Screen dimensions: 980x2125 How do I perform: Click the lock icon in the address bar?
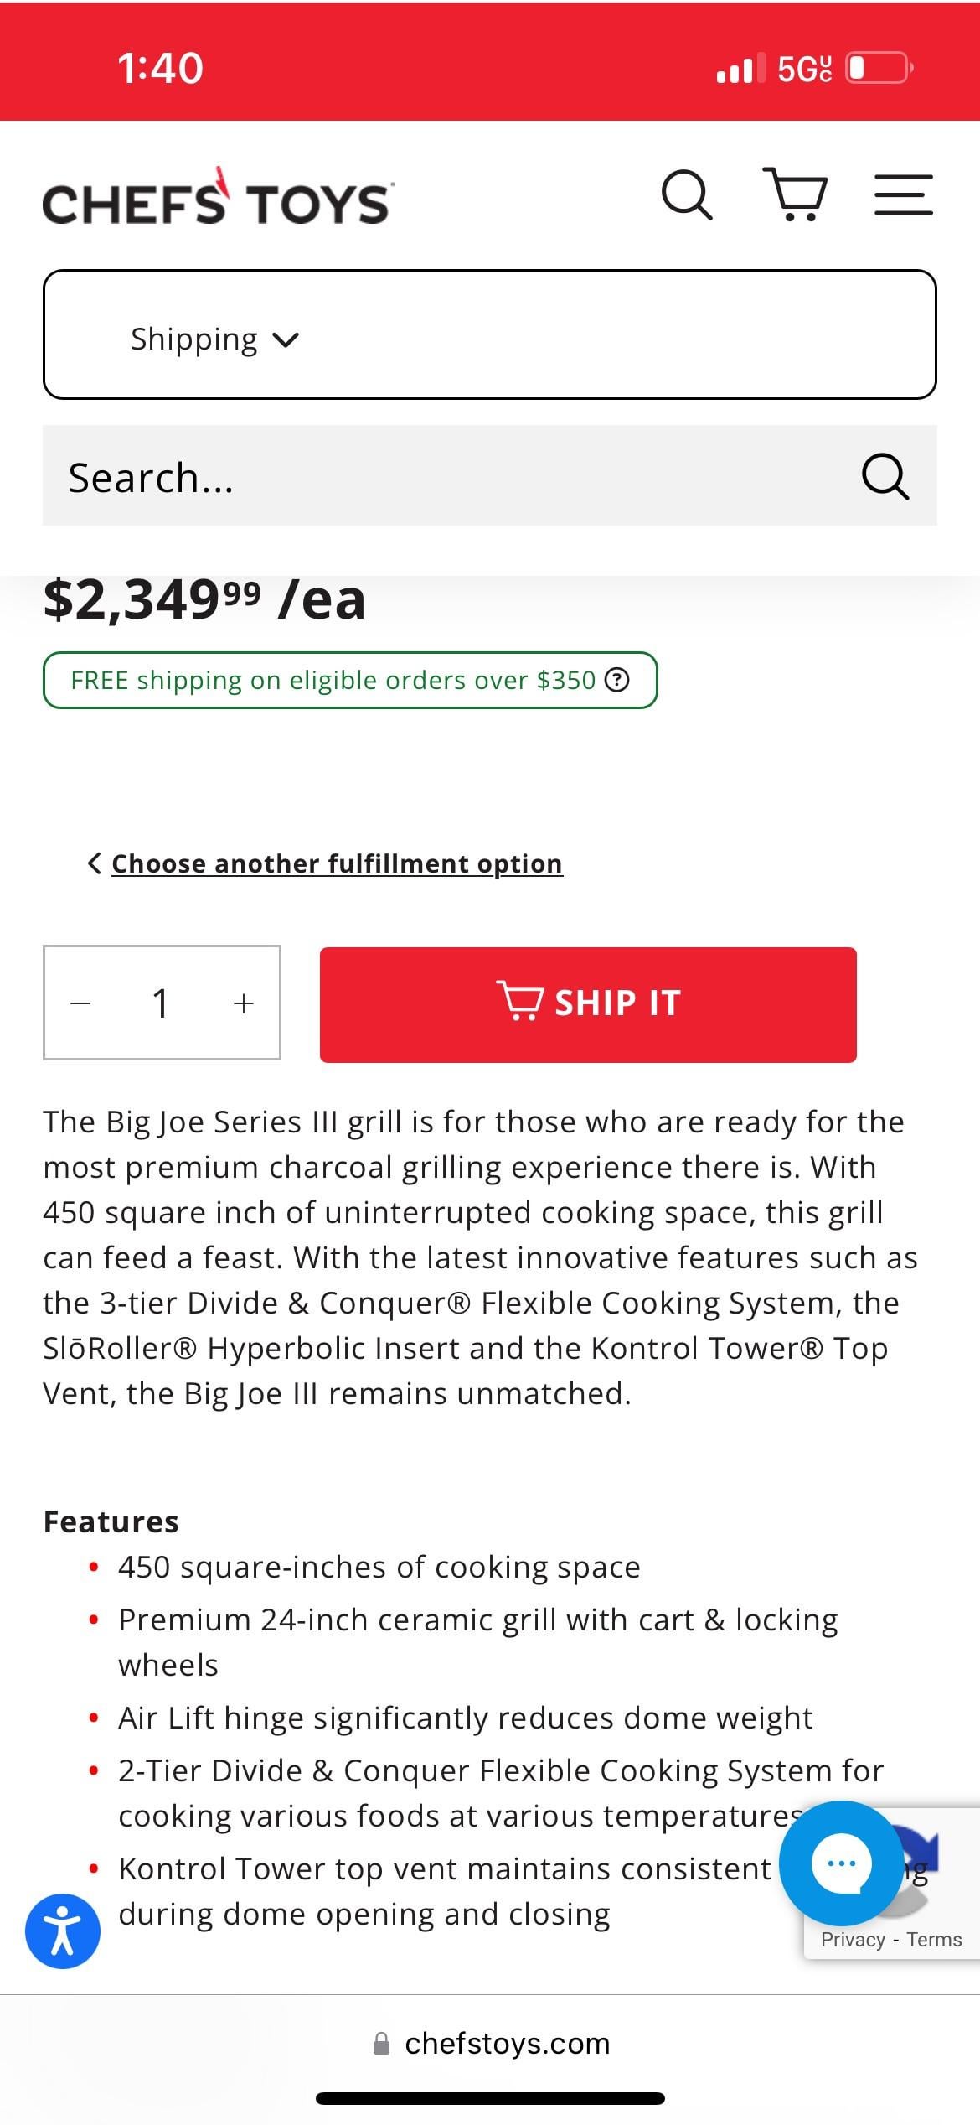pos(382,2044)
